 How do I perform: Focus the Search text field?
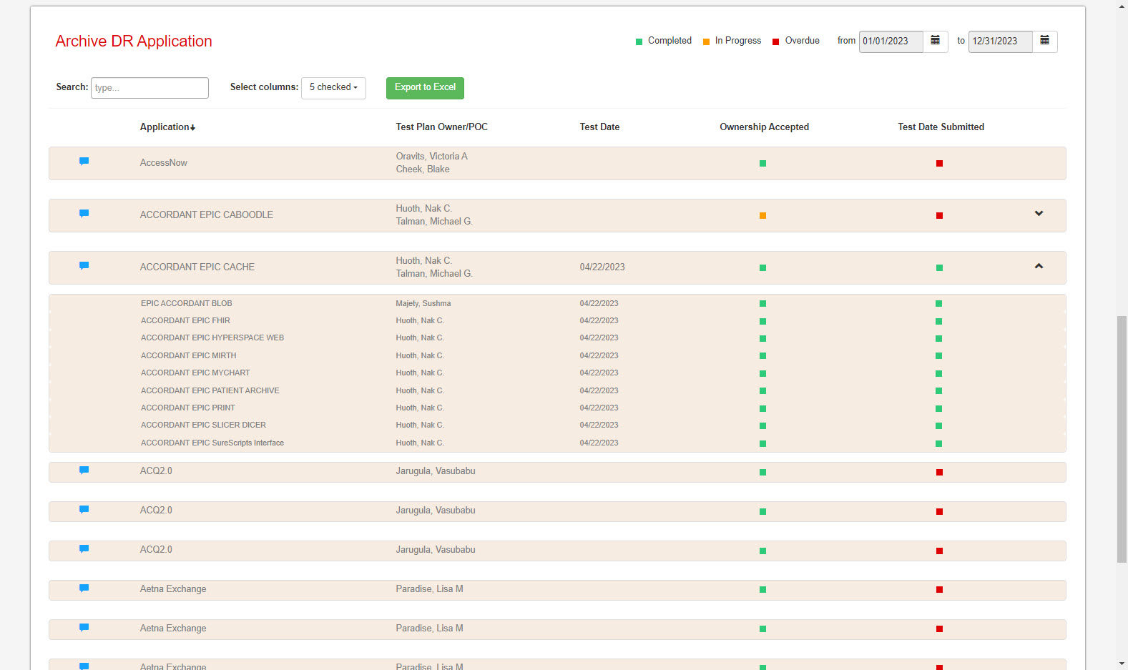click(x=149, y=88)
